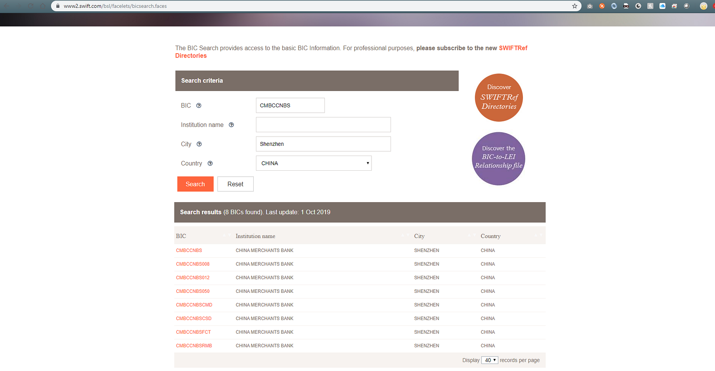The width and height of the screenshot is (715, 371).
Task: Go to the browser home page icon
Action: [x=42, y=6]
